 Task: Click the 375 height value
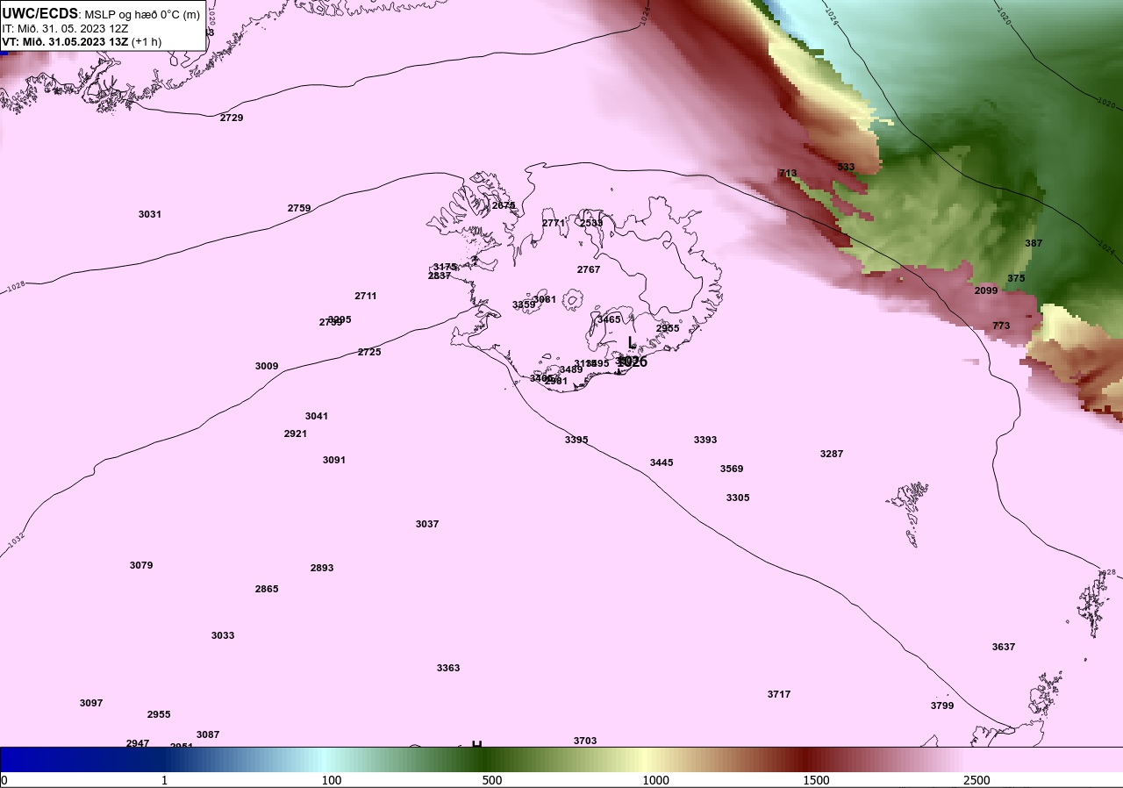pyautogui.click(x=1016, y=278)
